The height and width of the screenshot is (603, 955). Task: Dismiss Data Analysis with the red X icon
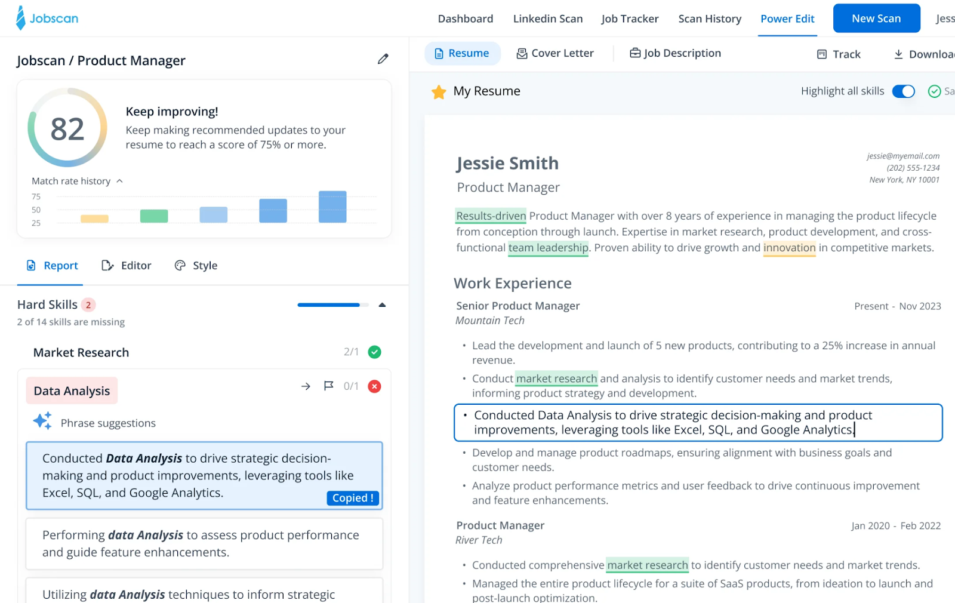(x=374, y=386)
